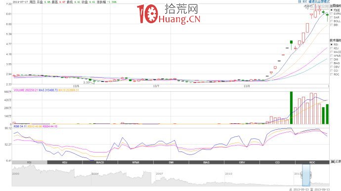Switch to the W%R tab in bottom bar
The width and height of the screenshot is (341, 191).
[x=136, y=162]
